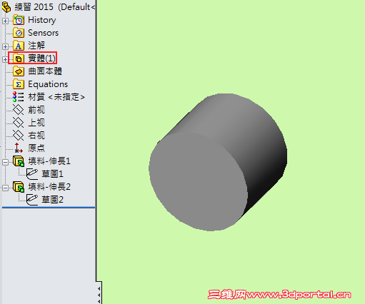This screenshot has height=304, width=365.
Task: Select the 右视 plane label
Action: pyautogui.click(x=36, y=136)
